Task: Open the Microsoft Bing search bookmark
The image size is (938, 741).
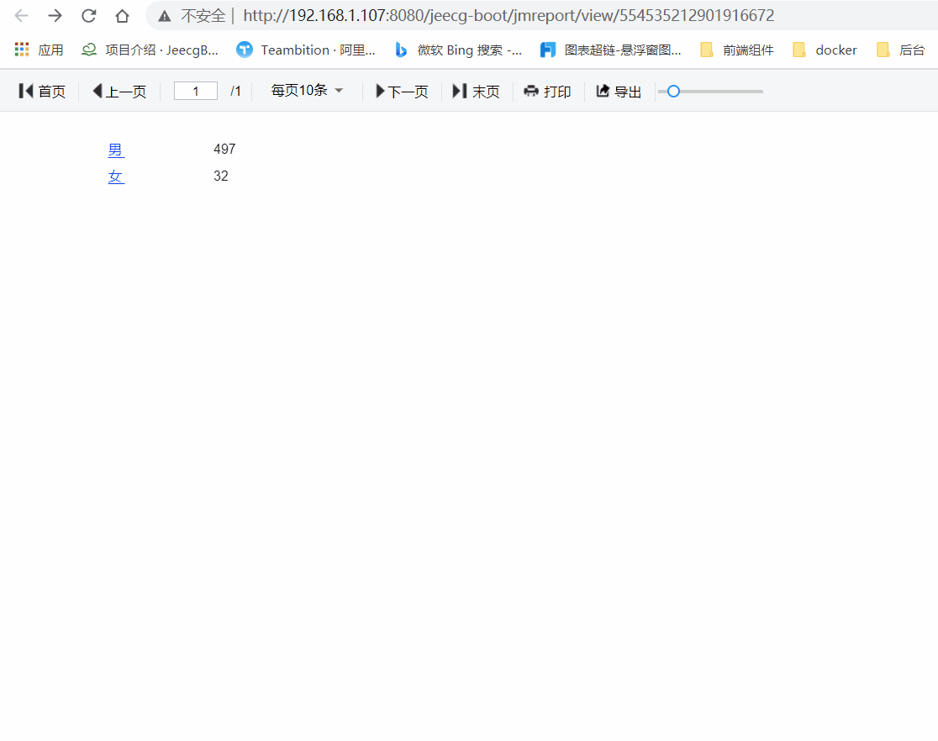Action: 457,50
